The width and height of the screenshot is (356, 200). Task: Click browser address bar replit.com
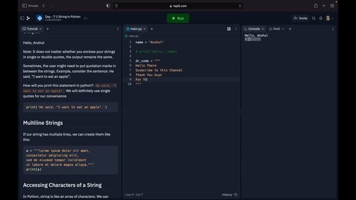pos(178,6)
